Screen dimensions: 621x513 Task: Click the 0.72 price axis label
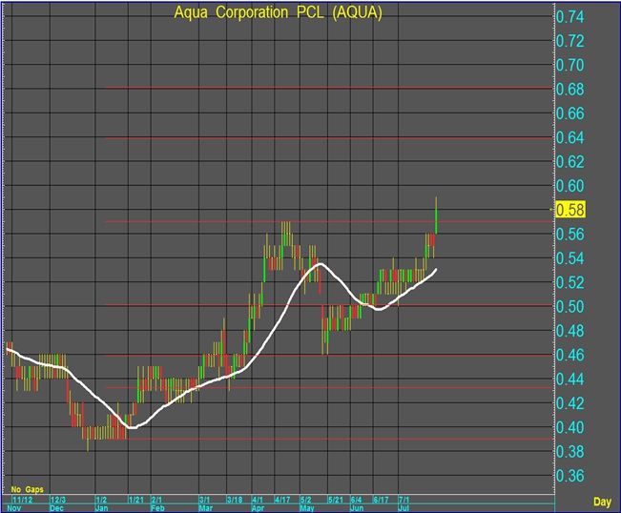569,41
